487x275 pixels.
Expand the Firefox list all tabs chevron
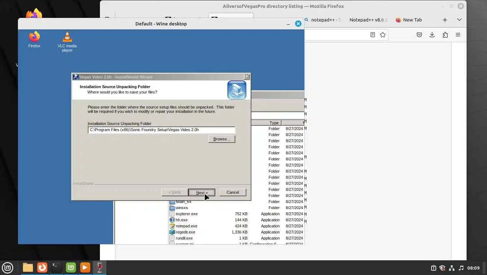click(x=459, y=20)
